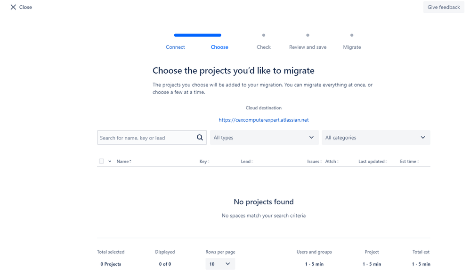This screenshot has height=279, width=470.
Task: Sort by the Key column header
Action: point(204,162)
